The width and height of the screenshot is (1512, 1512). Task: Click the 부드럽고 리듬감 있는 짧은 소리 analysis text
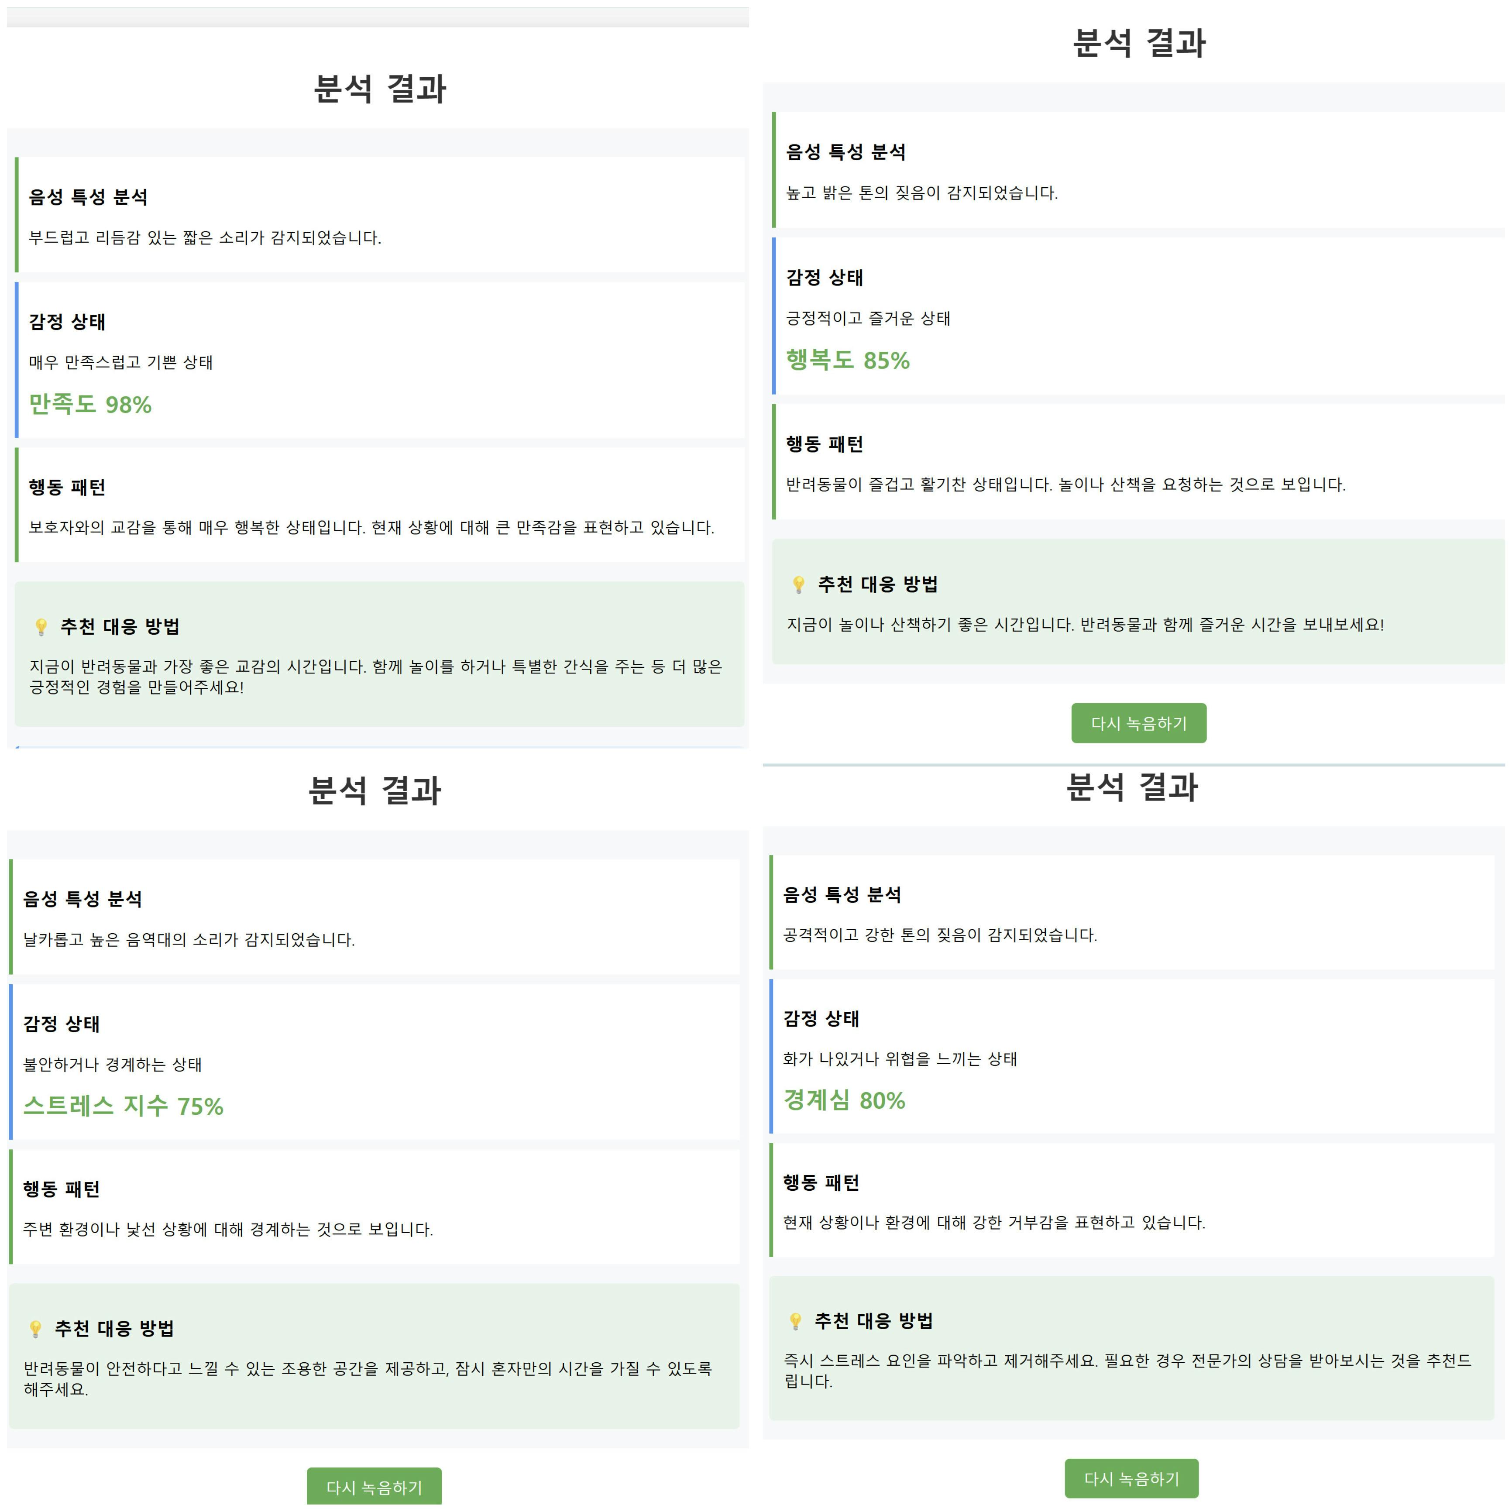point(205,238)
